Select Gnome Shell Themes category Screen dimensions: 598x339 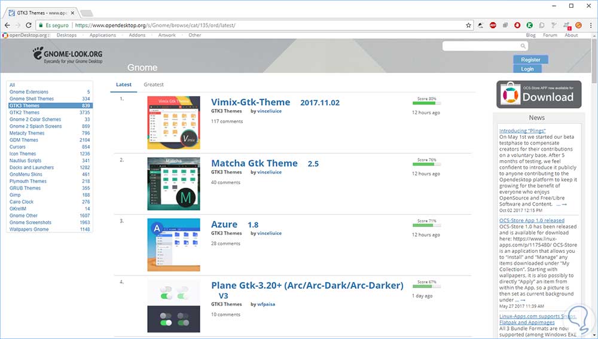coord(32,99)
